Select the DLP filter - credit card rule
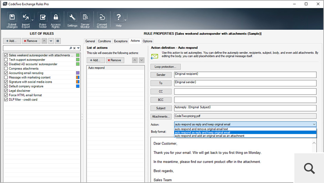Screen dimensions: 324x183 pyautogui.click(x=42, y=99)
